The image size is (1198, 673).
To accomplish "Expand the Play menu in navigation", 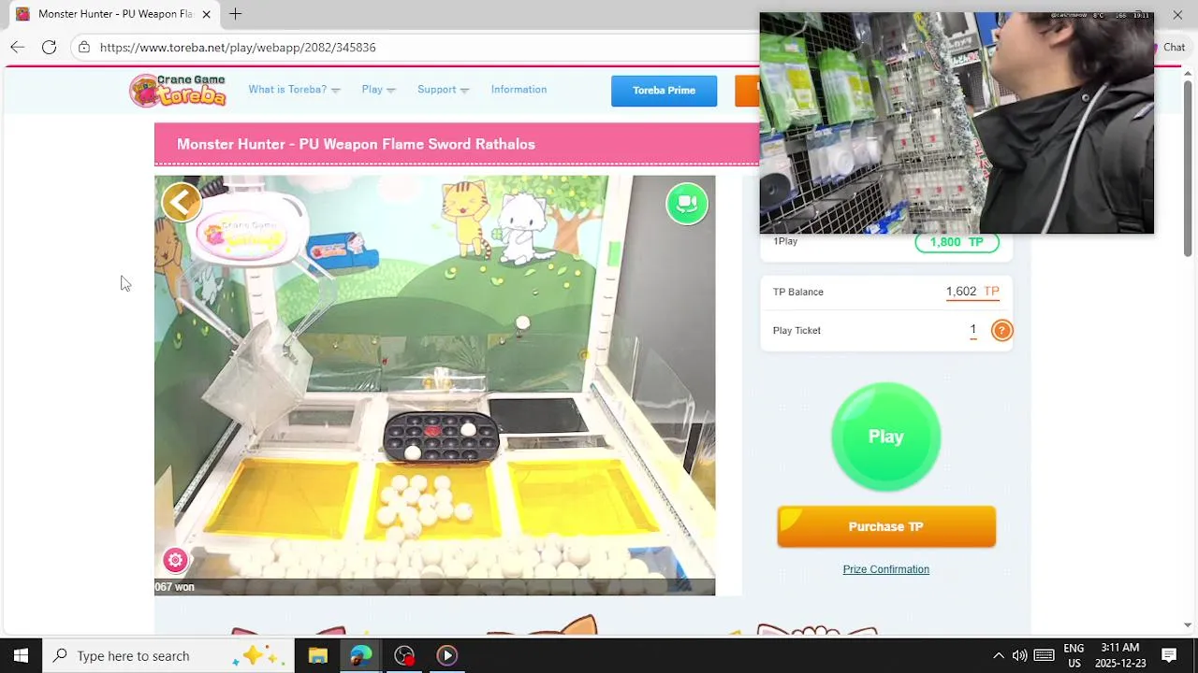I will (x=378, y=90).
